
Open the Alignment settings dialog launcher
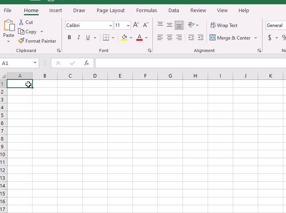[x=259, y=51]
